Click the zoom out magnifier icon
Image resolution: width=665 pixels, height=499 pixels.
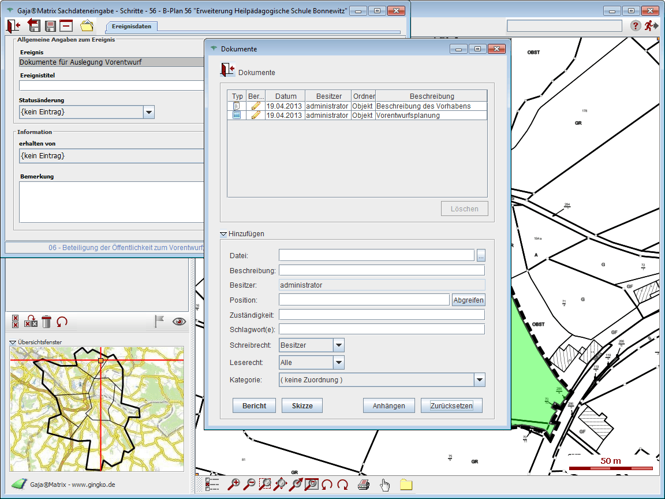point(249,485)
